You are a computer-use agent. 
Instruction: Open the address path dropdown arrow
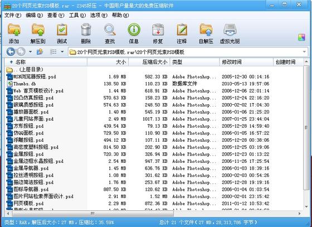(304, 52)
